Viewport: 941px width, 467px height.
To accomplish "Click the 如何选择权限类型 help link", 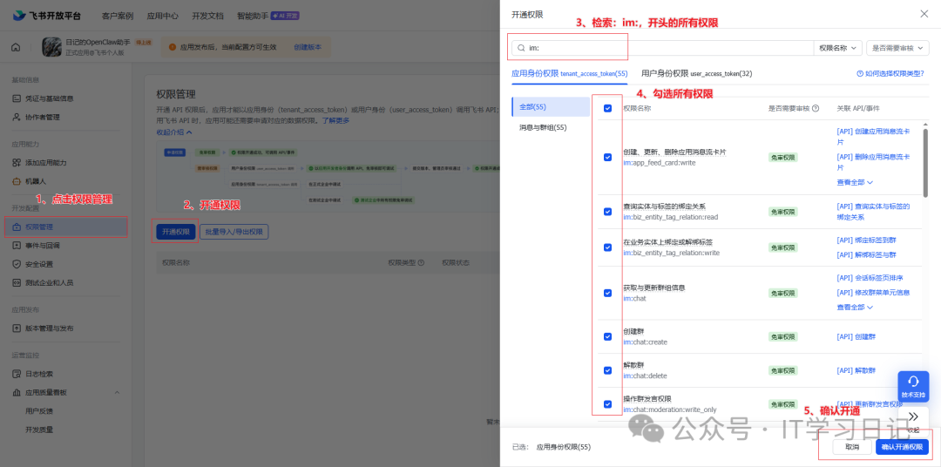I will click(x=890, y=73).
